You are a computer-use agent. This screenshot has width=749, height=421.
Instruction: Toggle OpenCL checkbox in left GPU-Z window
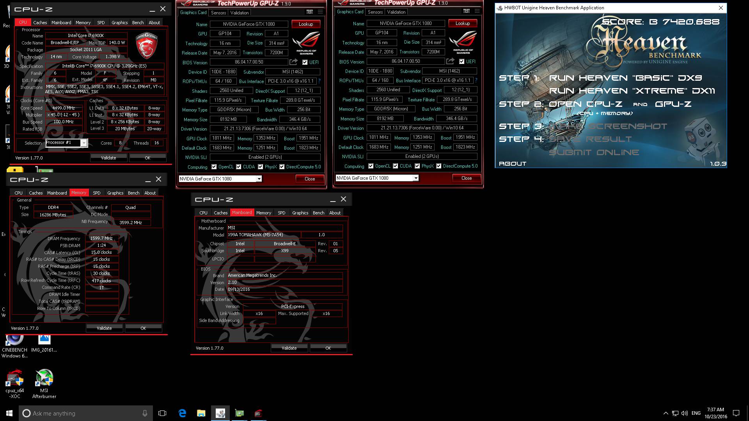click(x=214, y=167)
